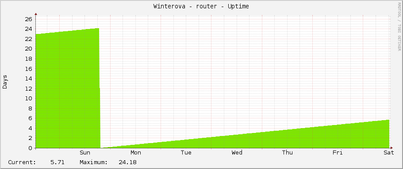Image resolution: width=403 pixels, height=169 pixels.
Task: Click the y-axis value '24'
Action: 29,29
